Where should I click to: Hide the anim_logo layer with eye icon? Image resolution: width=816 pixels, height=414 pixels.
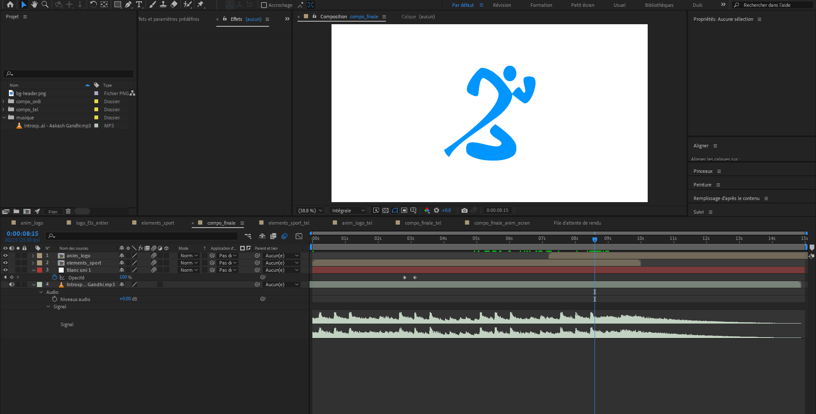click(x=6, y=256)
